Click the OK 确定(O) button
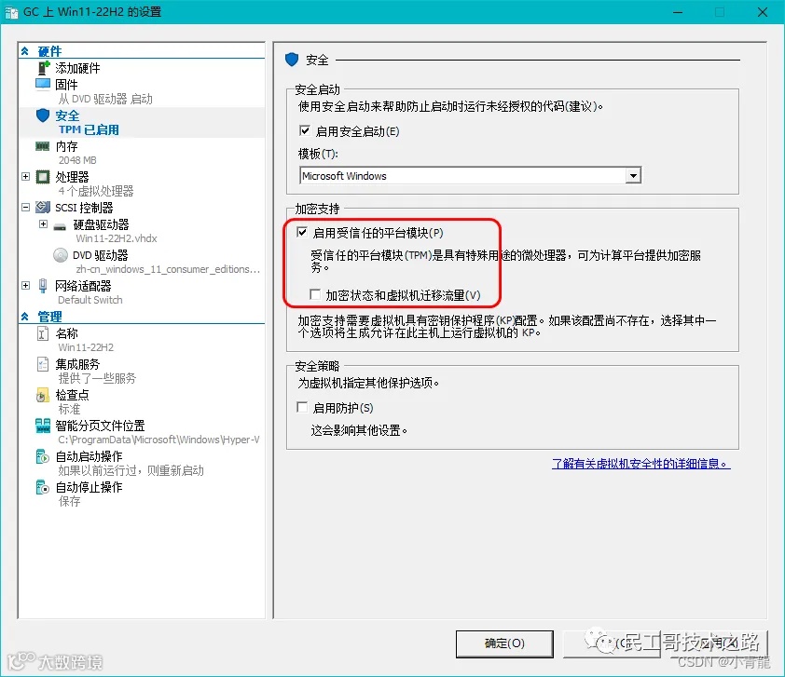 (x=504, y=644)
